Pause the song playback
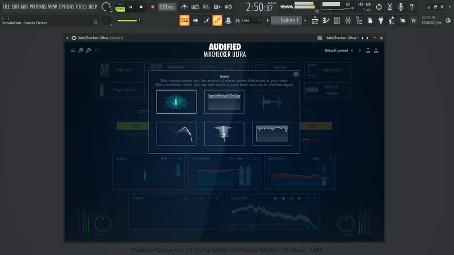 click(131, 7)
